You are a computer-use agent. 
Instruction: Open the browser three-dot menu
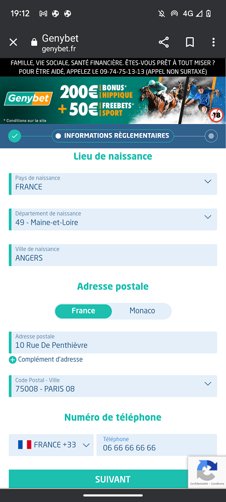pos(213,42)
